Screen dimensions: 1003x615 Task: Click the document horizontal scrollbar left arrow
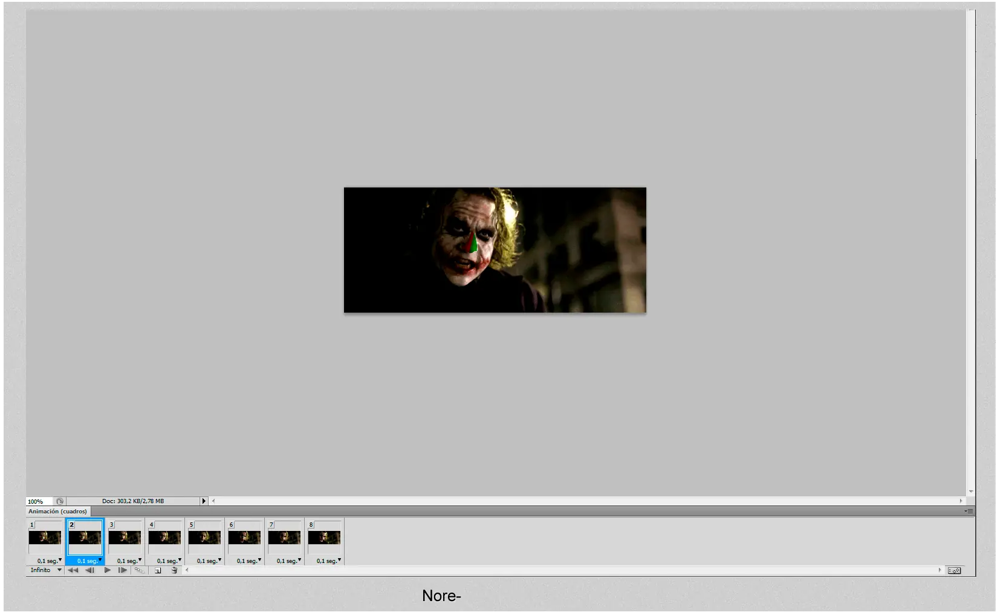[213, 501]
